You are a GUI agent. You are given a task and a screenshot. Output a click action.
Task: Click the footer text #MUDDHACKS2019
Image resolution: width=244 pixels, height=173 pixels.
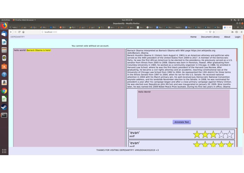click(145, 150)
